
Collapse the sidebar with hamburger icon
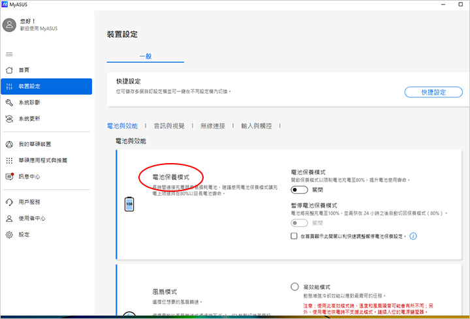(x=9, y=54)
